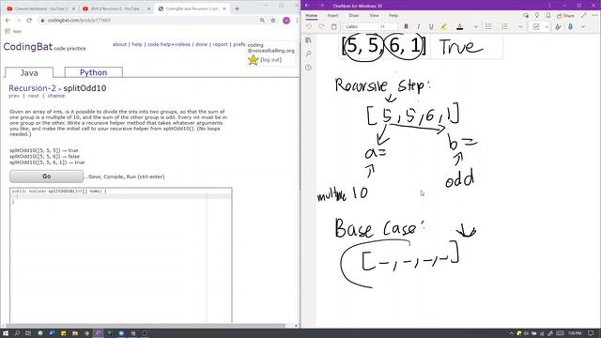Click the log out link
Viewport: 601px width, 338px height.
click(x=271, y=60)
